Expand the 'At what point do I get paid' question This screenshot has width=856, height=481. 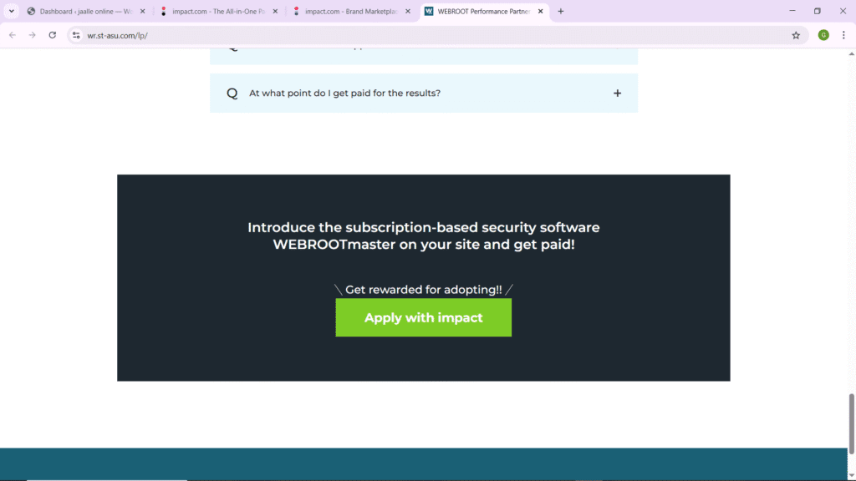tap(424, 94)
